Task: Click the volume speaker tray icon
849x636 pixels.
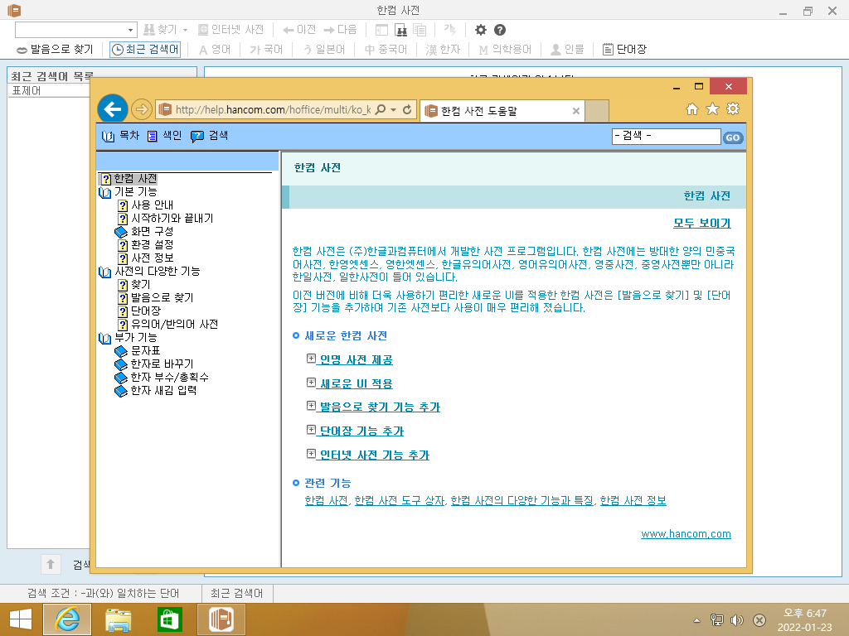Action: (737, 620)
